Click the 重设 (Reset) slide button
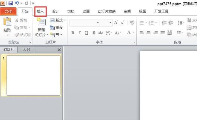Image resolution: width=197 pixels, height=120 pixels. coord(56,27)
